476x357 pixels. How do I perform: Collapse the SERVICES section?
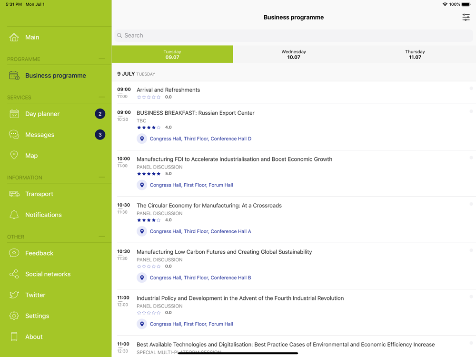tap(101, 97)
